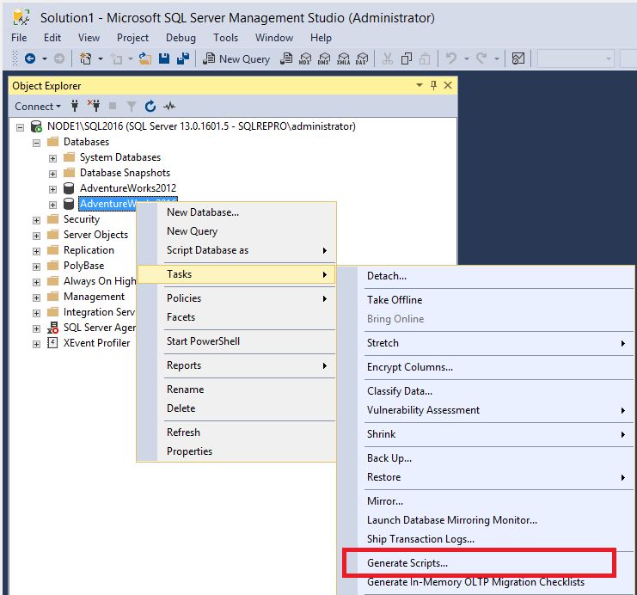This screenshot has width=637, height=595.
Task: Open the Undo history dropdown arrow
Action: [x=467, y=59]
